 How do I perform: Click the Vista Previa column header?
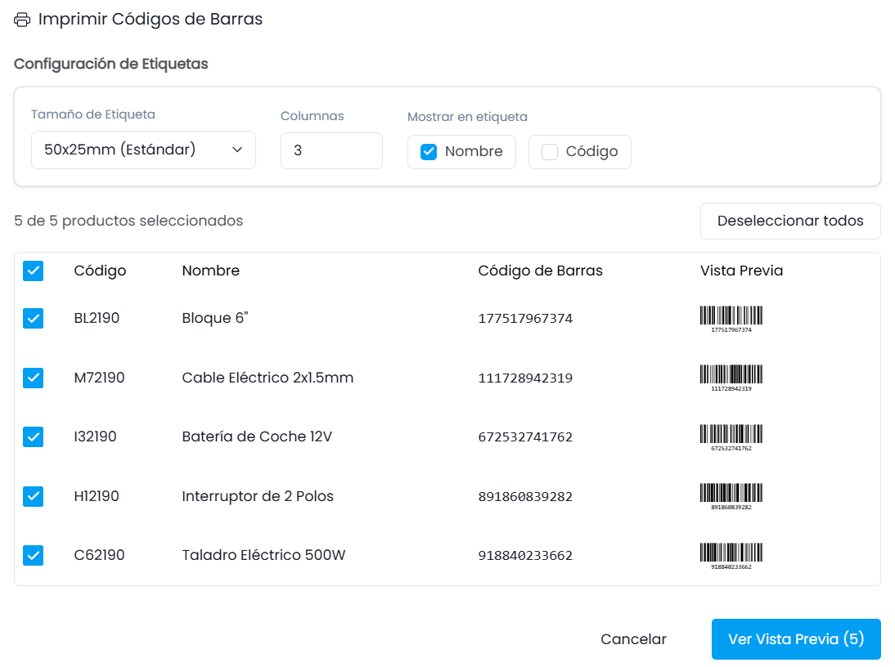(x=741, y=271)
